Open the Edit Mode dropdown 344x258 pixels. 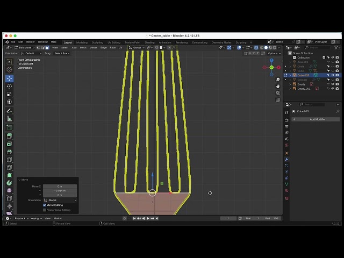25,48
